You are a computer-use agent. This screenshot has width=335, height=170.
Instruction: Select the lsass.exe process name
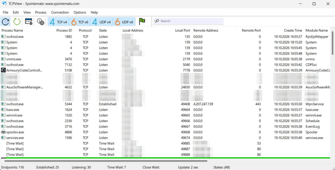pyautogui.click(x=13, y=110)
